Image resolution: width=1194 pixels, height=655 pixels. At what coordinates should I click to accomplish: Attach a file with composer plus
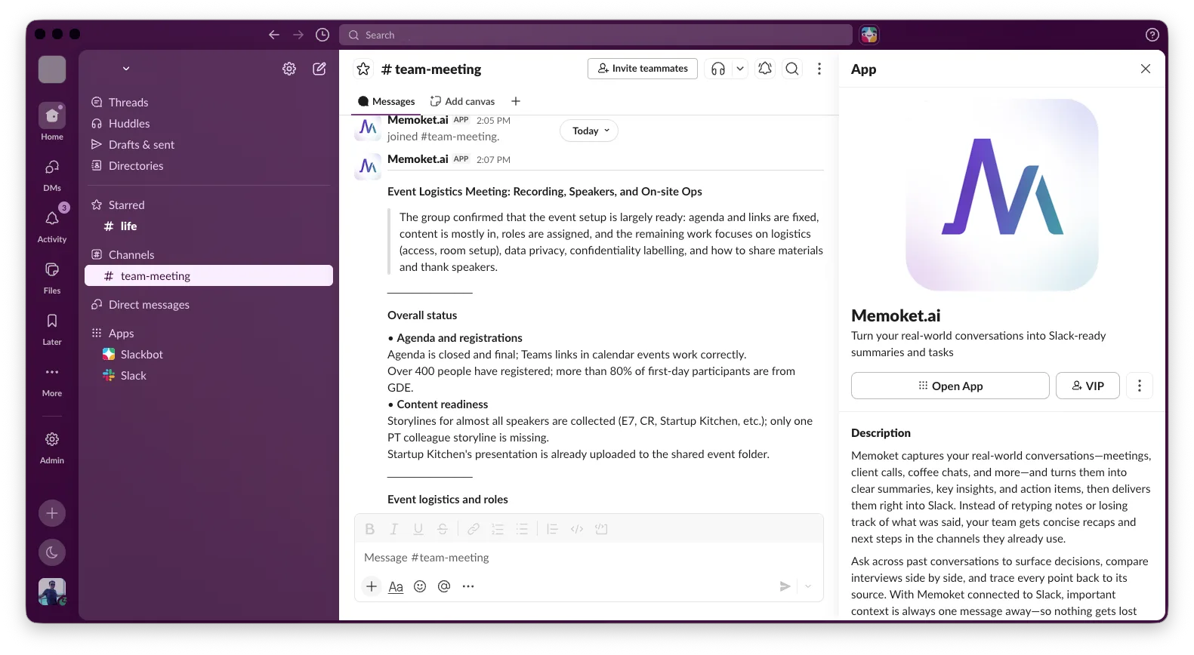pos(372,586)
